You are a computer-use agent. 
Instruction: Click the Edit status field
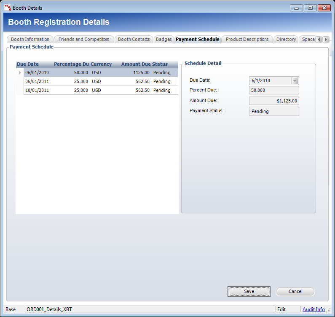pos(288,309)
